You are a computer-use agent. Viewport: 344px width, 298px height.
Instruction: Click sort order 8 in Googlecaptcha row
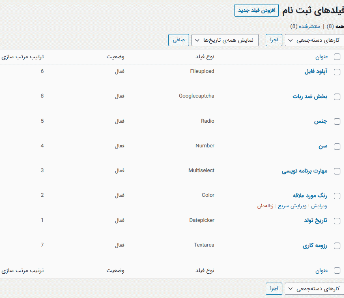pos(42,96)
